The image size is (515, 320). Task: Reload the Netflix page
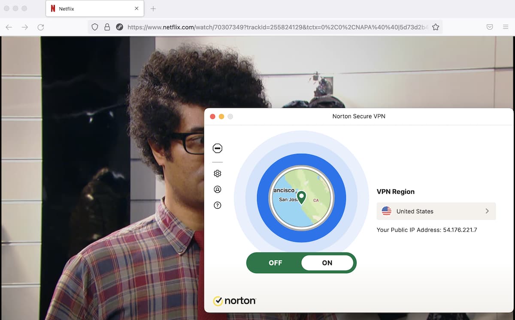pos(41,27)
